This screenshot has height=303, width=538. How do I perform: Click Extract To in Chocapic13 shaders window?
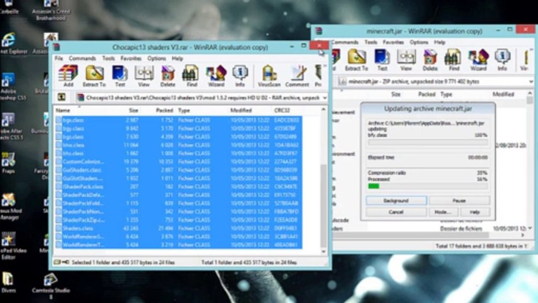tap(94, 76)
